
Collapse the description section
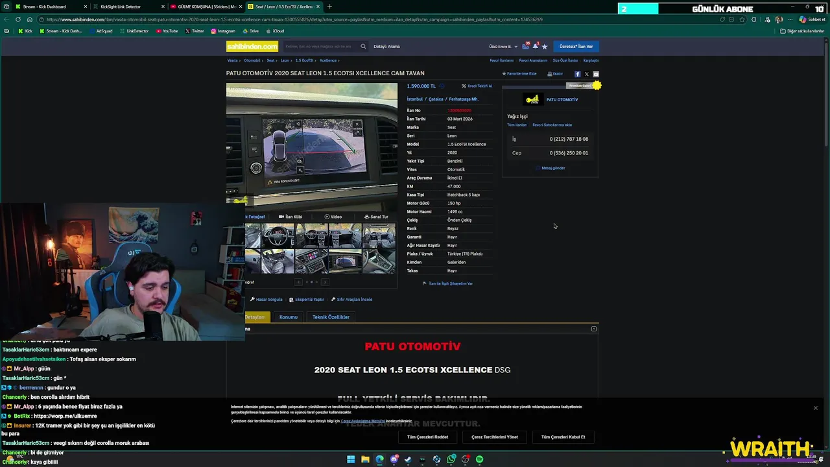[594, 329]
